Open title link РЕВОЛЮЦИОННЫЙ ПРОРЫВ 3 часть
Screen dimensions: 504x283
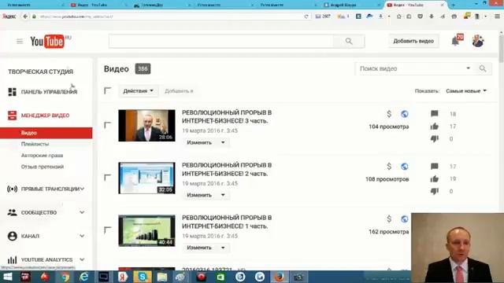point(227,117)
